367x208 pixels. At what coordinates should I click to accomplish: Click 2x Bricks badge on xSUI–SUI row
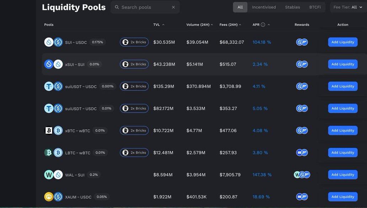point(134,64)
